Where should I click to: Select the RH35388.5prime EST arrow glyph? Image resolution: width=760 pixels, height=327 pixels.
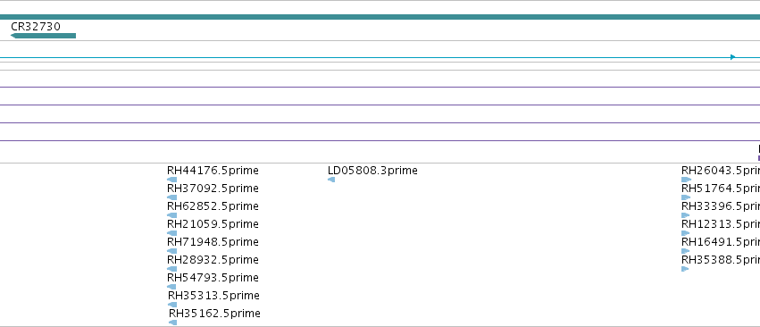coord(685,269)
